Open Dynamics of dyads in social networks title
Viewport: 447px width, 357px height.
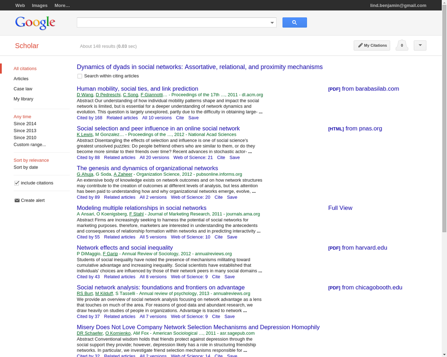click(x=199, y=67)
